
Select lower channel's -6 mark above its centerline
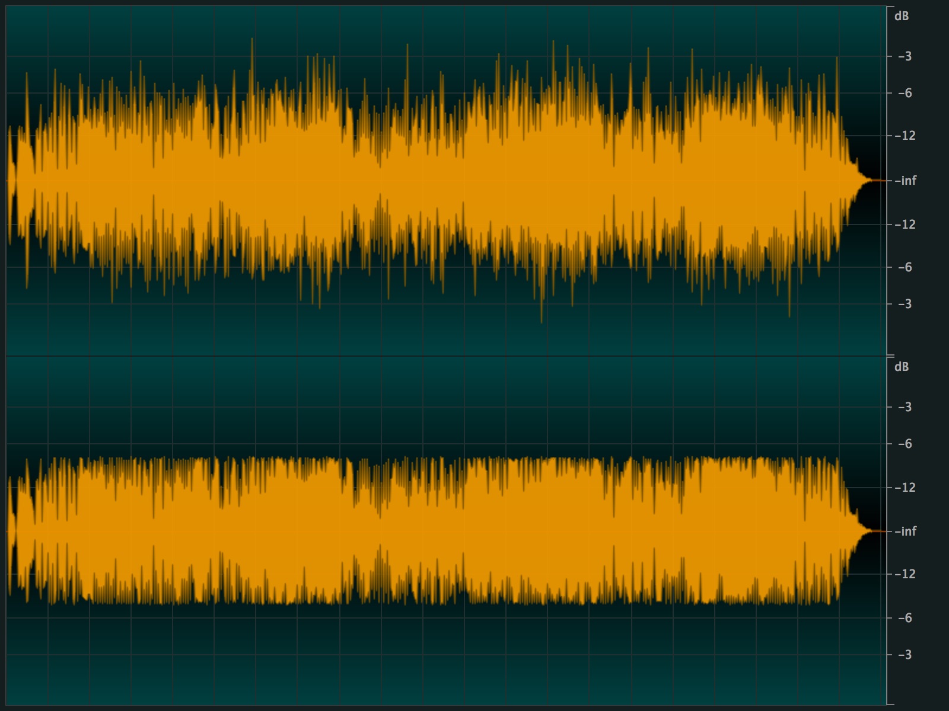point(905,444)
